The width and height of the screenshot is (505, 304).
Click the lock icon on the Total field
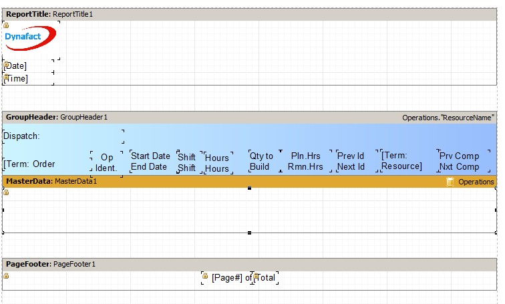click(x=256, y=275)
